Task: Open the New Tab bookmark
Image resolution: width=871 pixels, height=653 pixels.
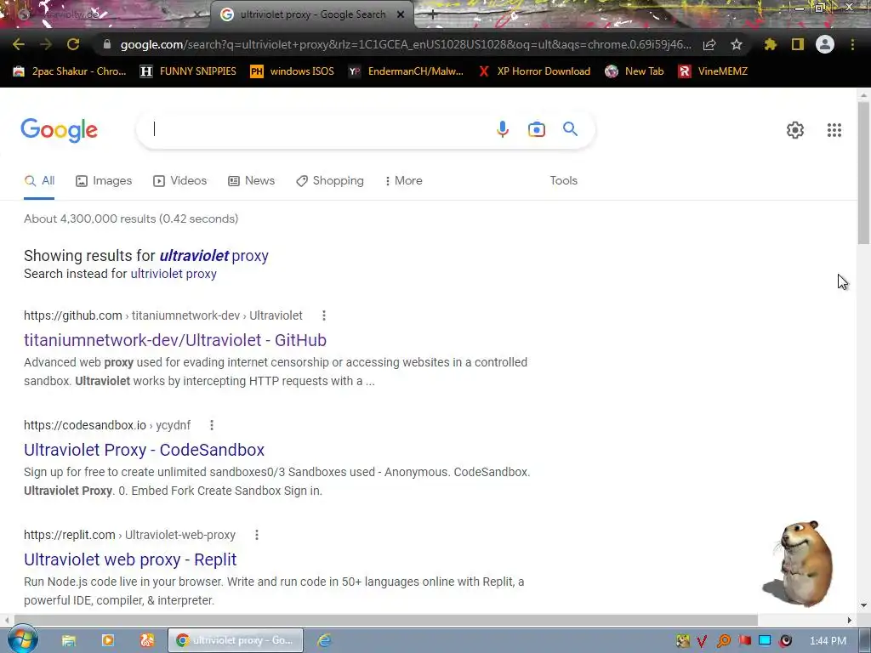Action: pyautogui.click(x=635, y=71)
